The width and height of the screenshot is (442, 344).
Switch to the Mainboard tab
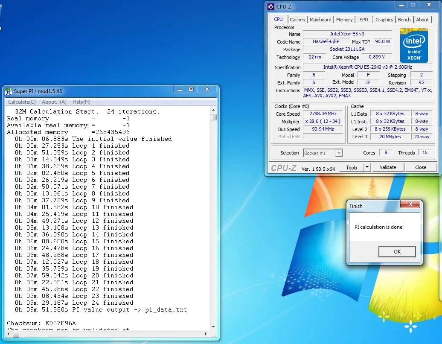320,20
